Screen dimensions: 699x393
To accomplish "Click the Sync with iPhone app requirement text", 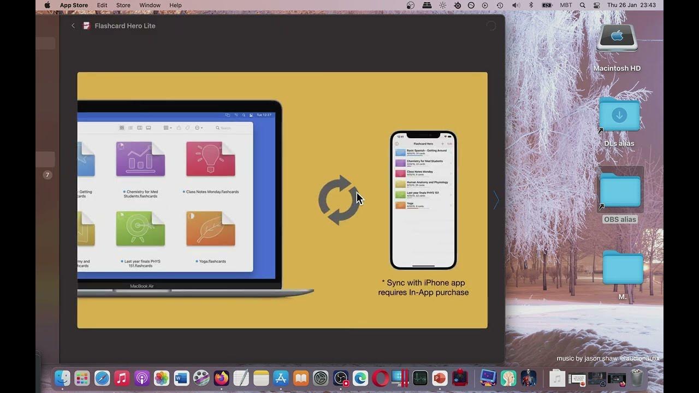I will pyautogui.click(x=423, y=288).
